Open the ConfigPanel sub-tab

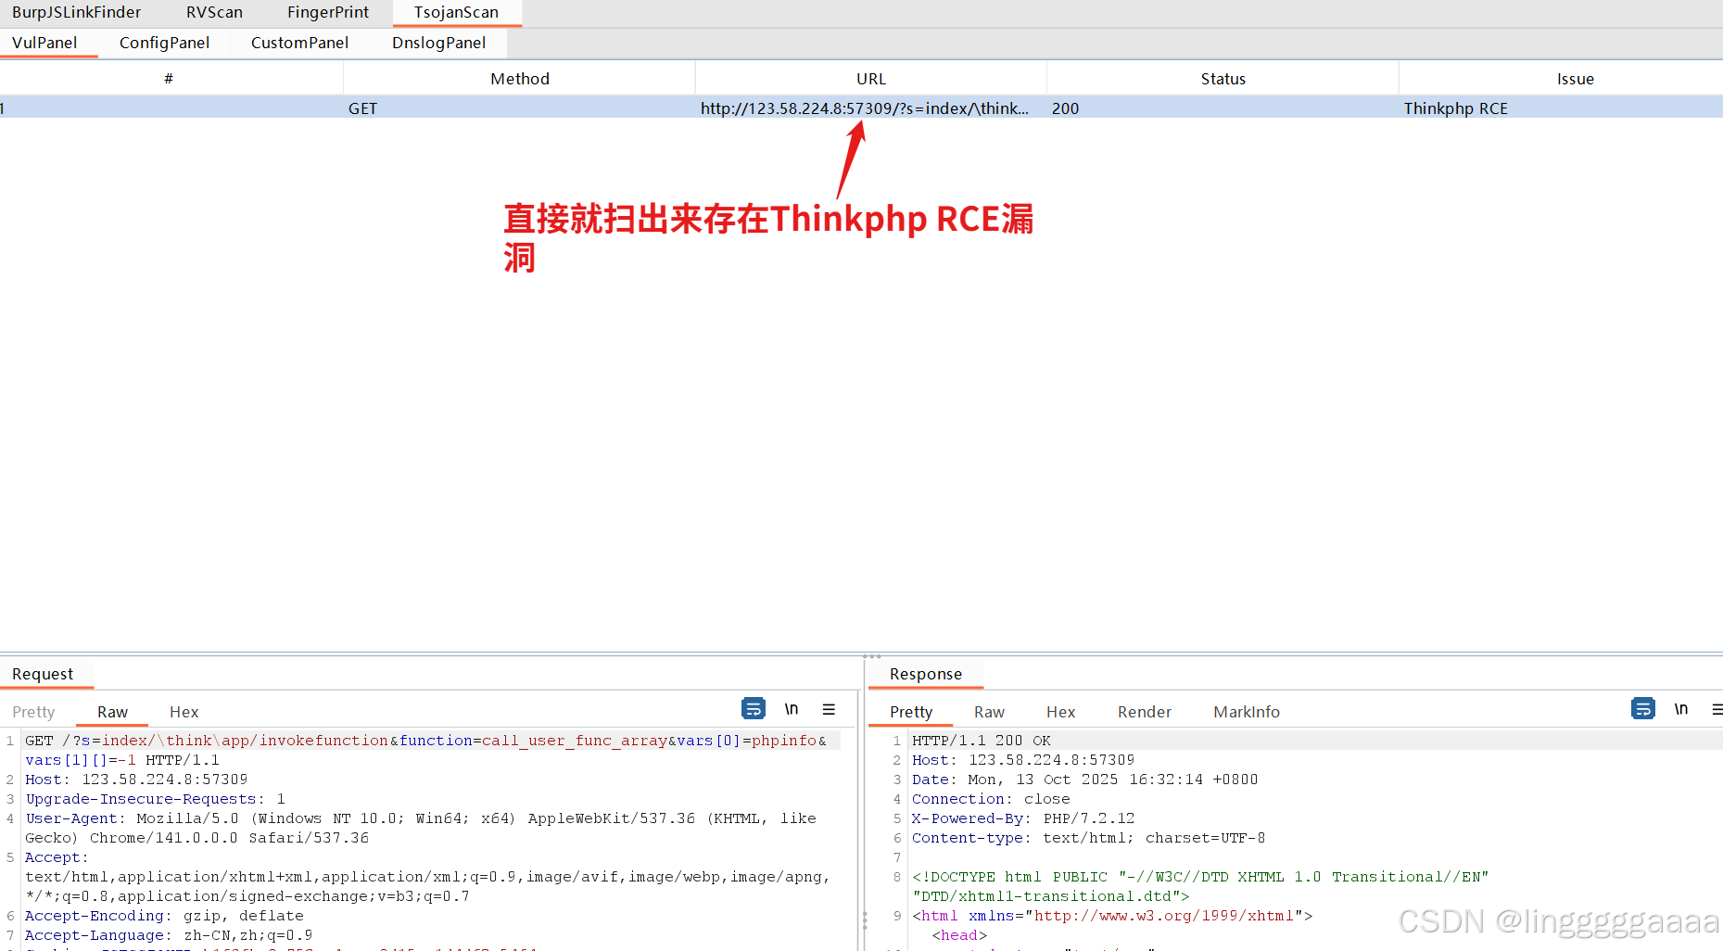[x=164, y=43]
